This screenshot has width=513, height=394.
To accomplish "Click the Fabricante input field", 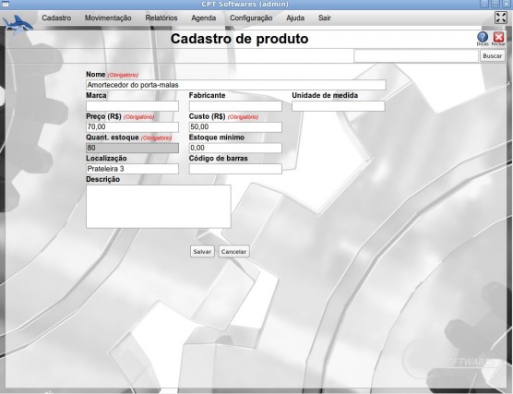I will [x=235, y=106].
